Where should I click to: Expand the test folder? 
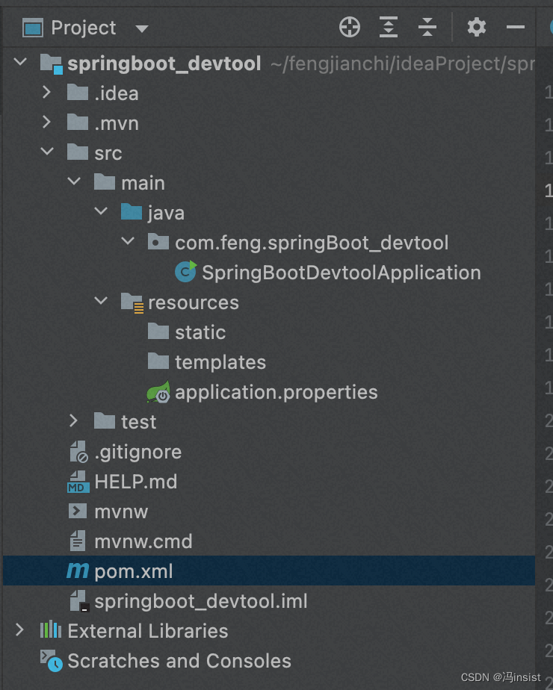[73, 421]
